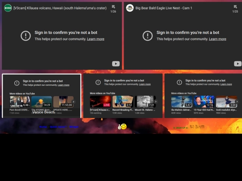
Task: Show next suggestions after Mount St. Helens thumbnail
Action: (156, 101)
